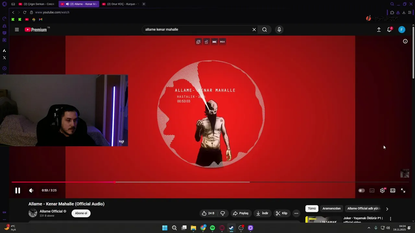The image size is (415, 233).
Task: Show hidden system tray icons
Action: tap(369, 228)
